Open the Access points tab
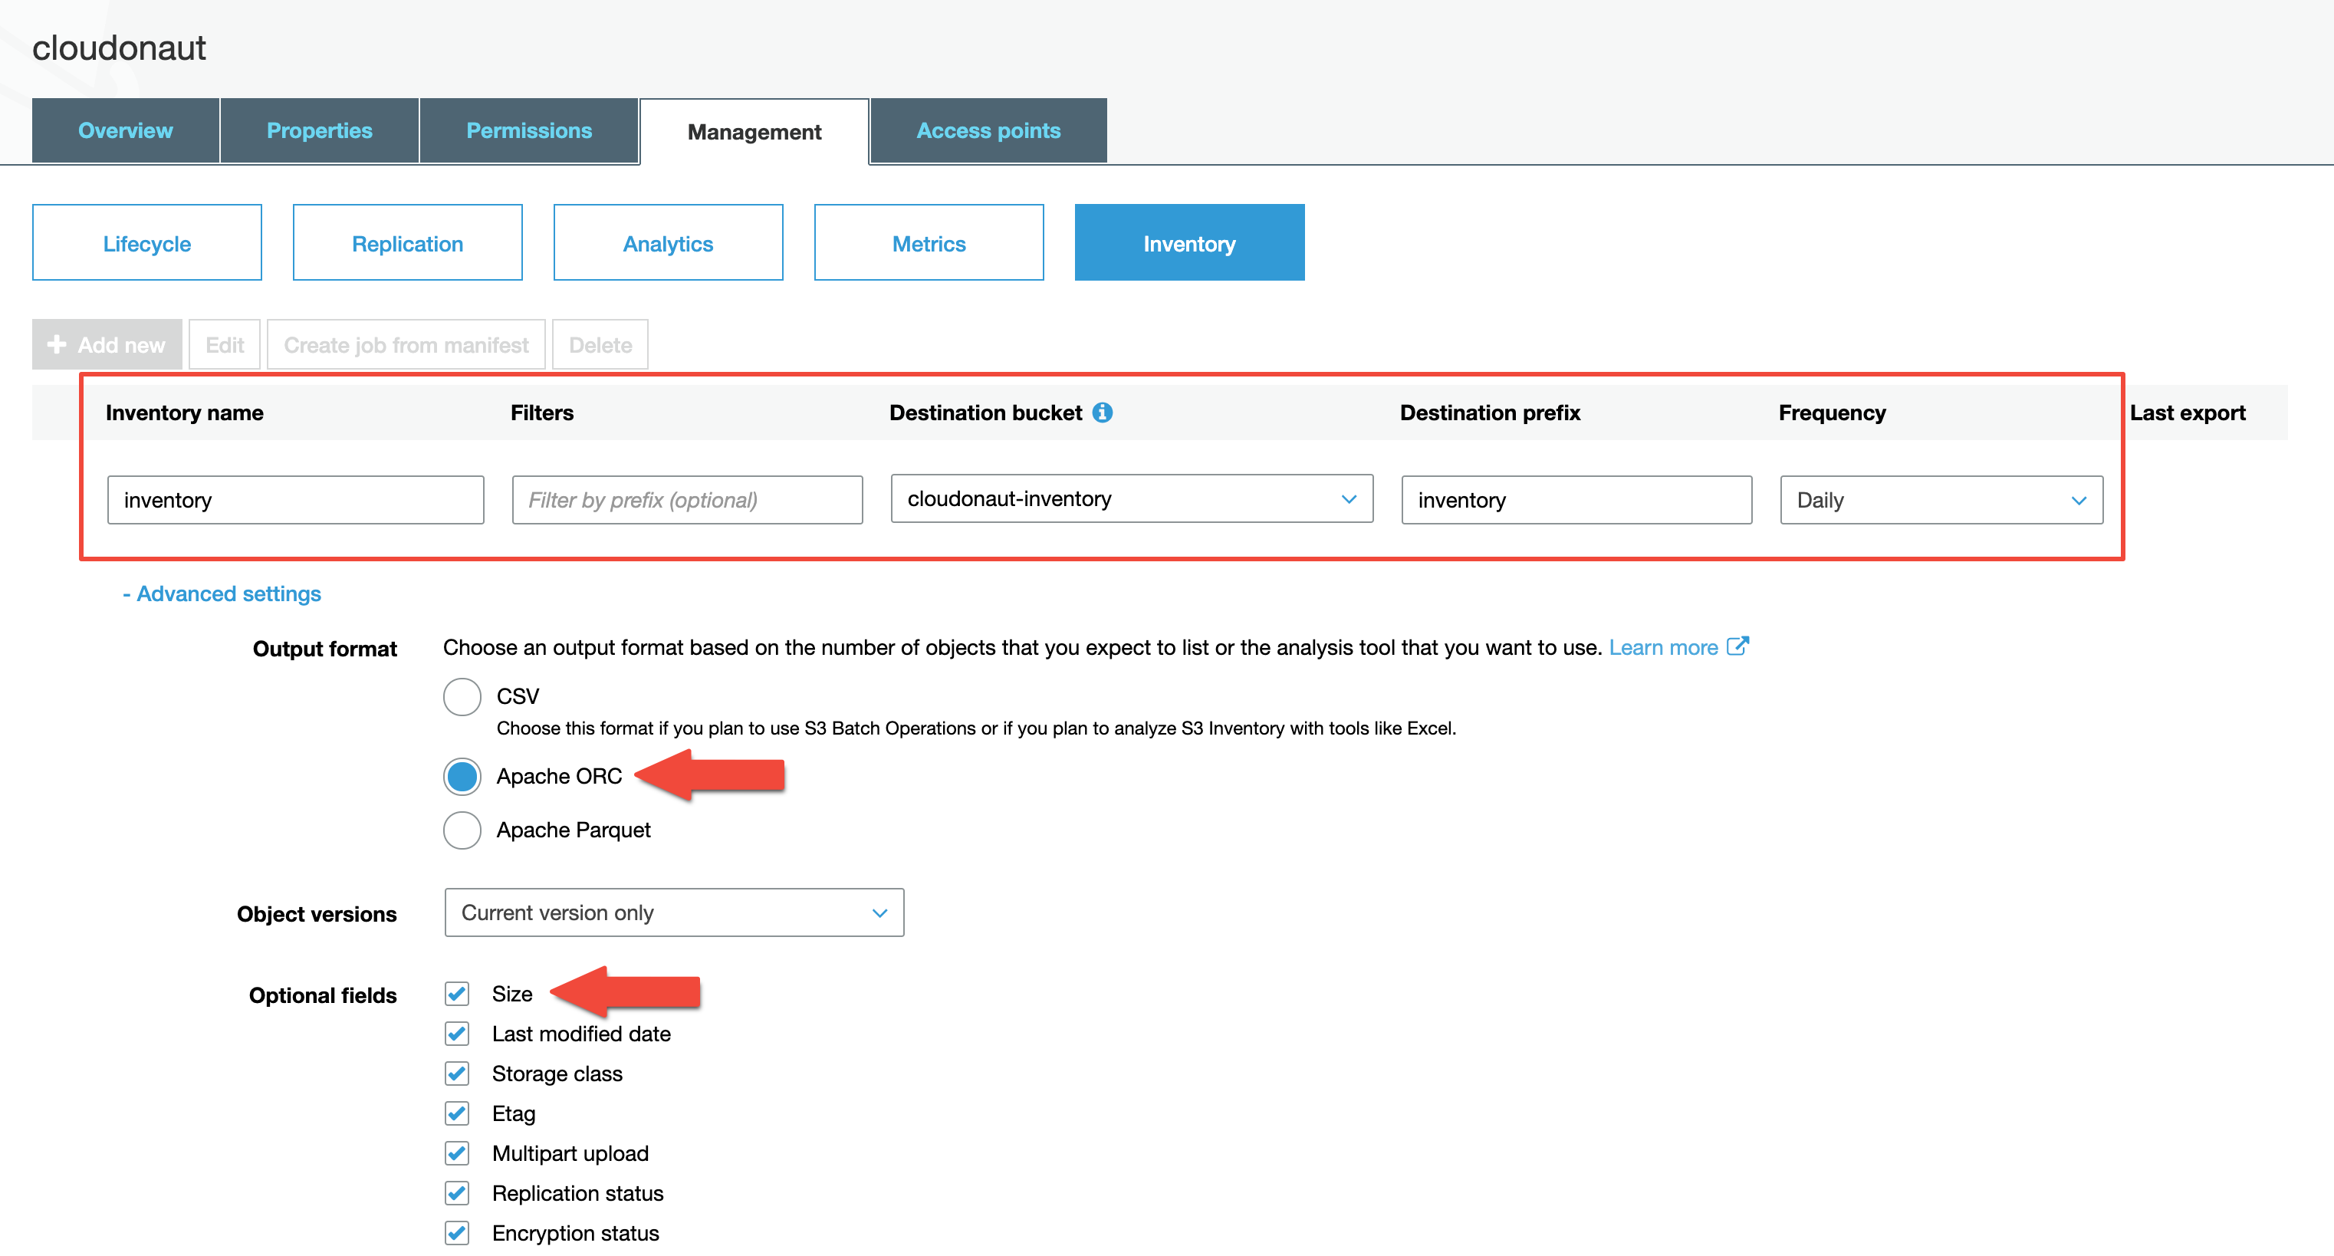Viewport: 2334px width, 1256px height. [x=988, y=130]
